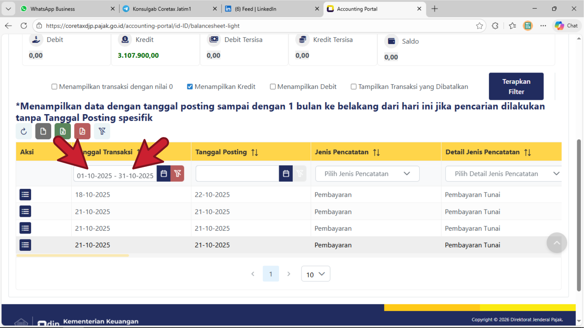Open the rows-per-page dropdown showing 10
584x328 pixels.
point(315,274)
